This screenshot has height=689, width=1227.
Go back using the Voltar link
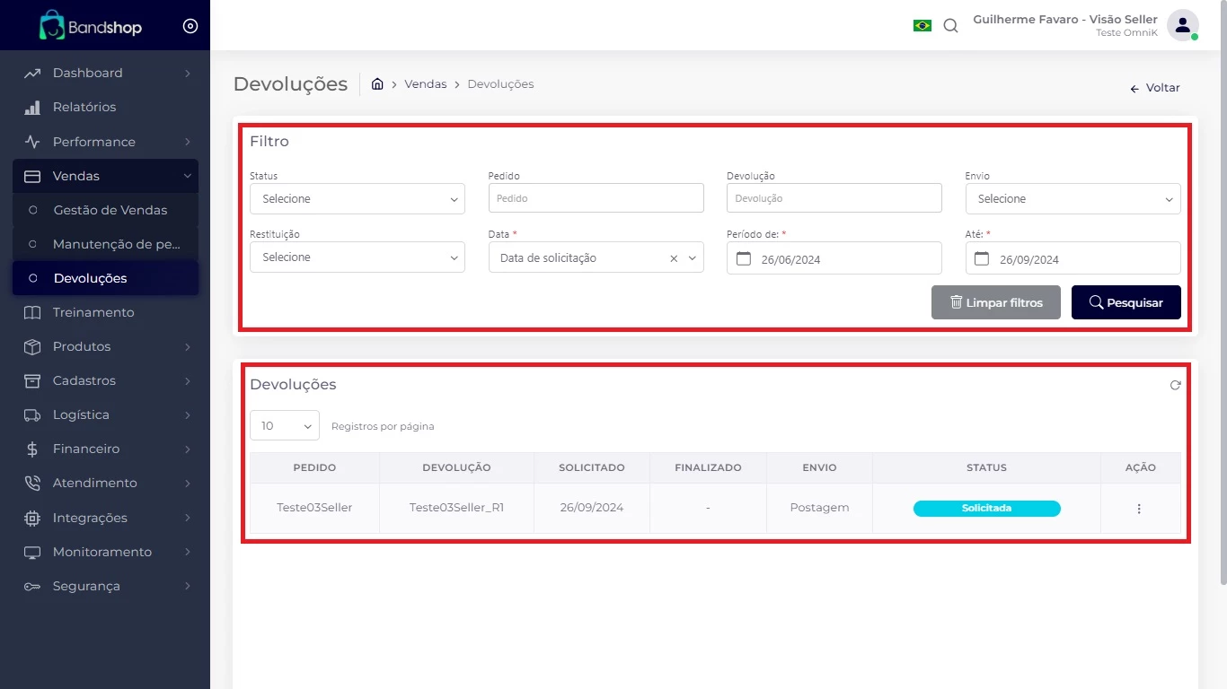pyautogui.click(x=1155, y=88)
